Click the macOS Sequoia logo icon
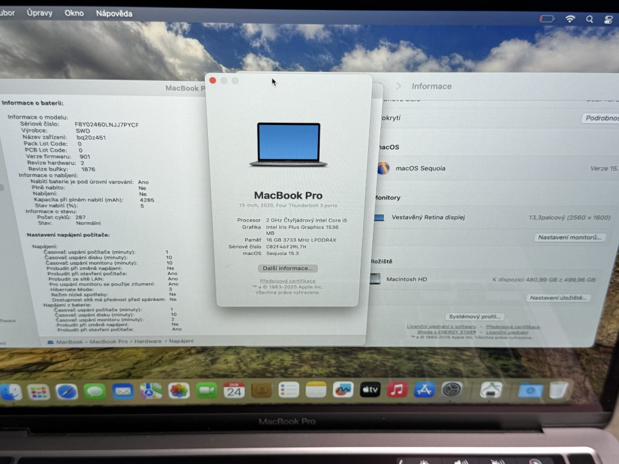Screen dimensions: 619x464 coord(383,168)
